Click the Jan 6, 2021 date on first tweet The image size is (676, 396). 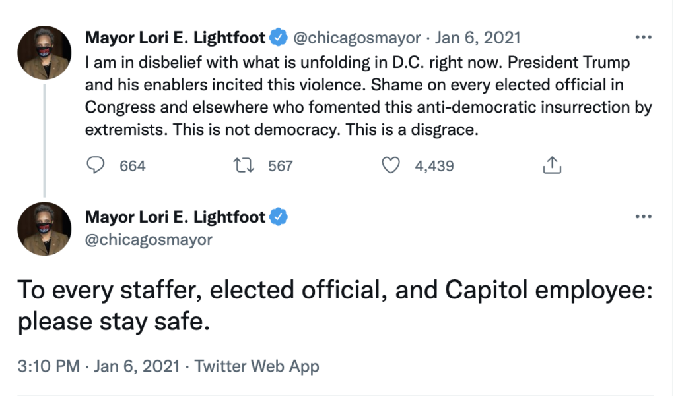[x=477, y=38]
